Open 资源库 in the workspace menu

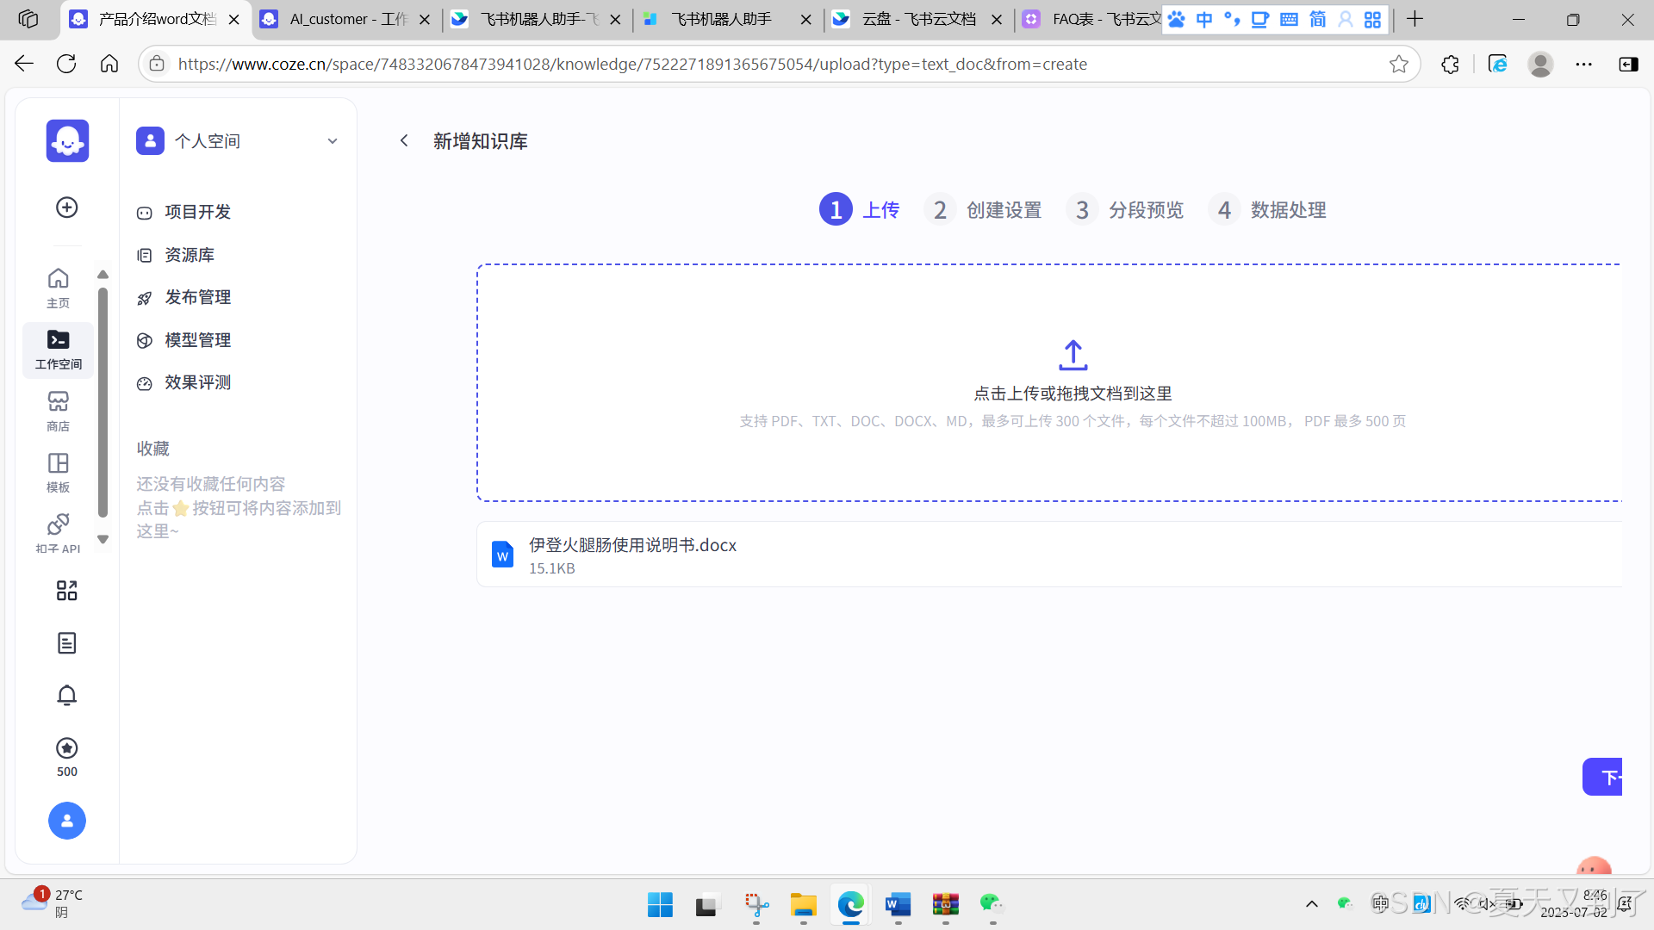click(x=190, y=255)
